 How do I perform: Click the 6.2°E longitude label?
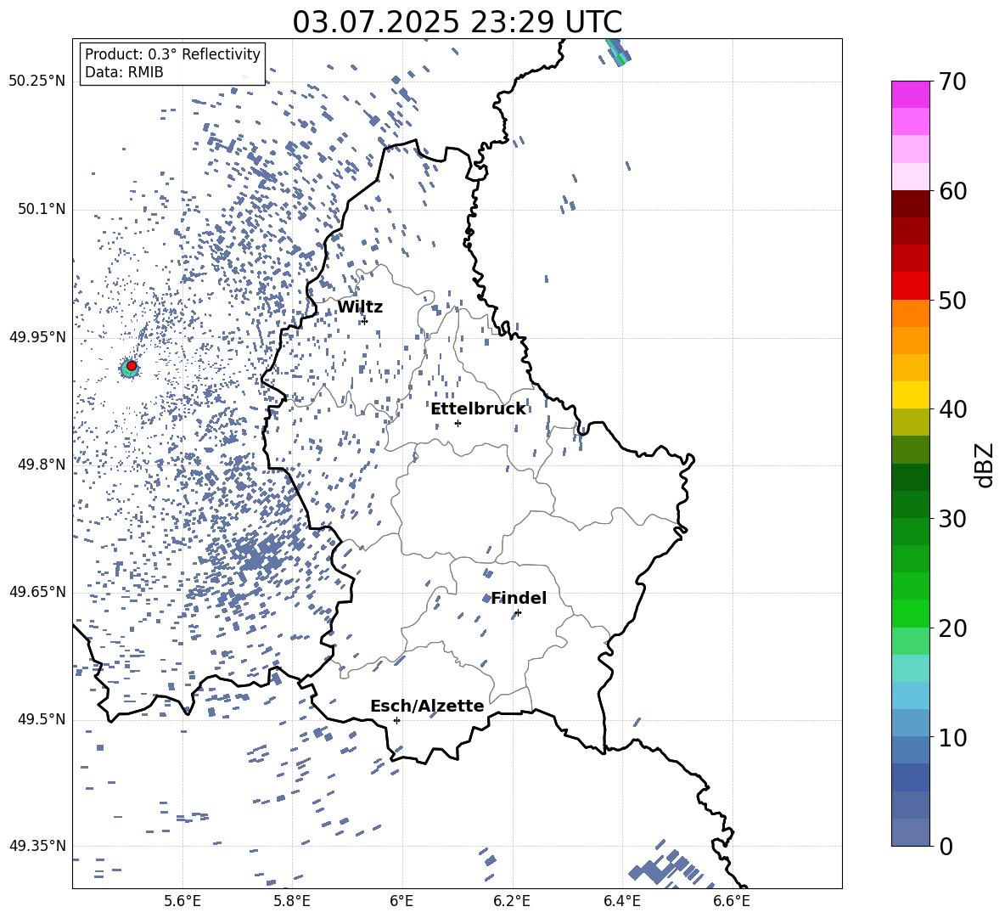(512, 901)
